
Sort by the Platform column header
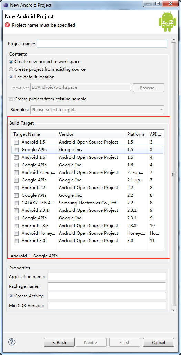(136, 134)
